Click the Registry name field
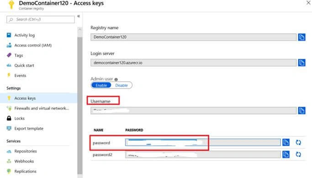Viewport: 312px width, 178px height. (x=193, y=37)
